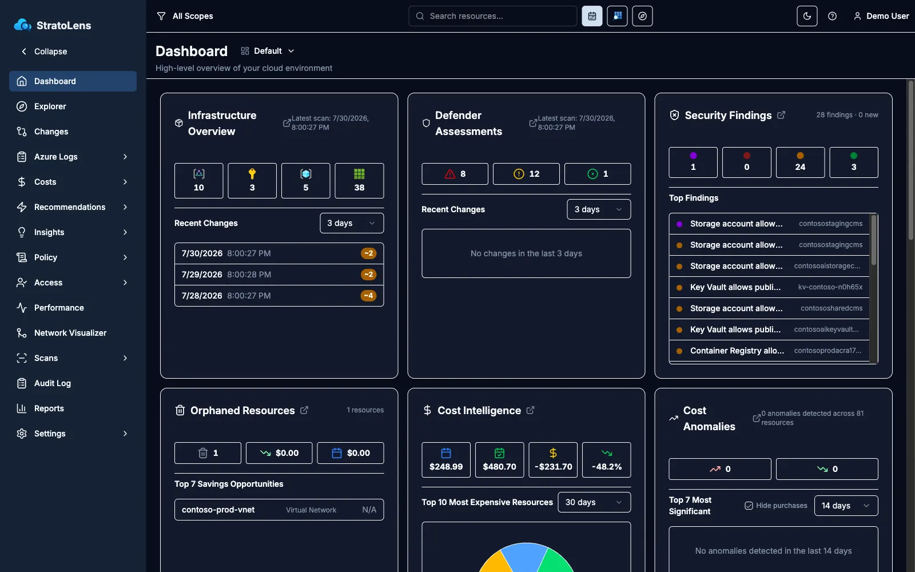Click the cube icon tile showing 5
The width and height of the screenshot is (915, 572).
305,181
